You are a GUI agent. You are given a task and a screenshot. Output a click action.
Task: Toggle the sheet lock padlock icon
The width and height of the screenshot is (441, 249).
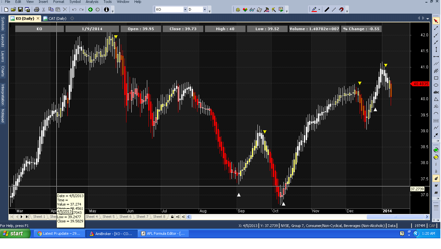(172, 217)
